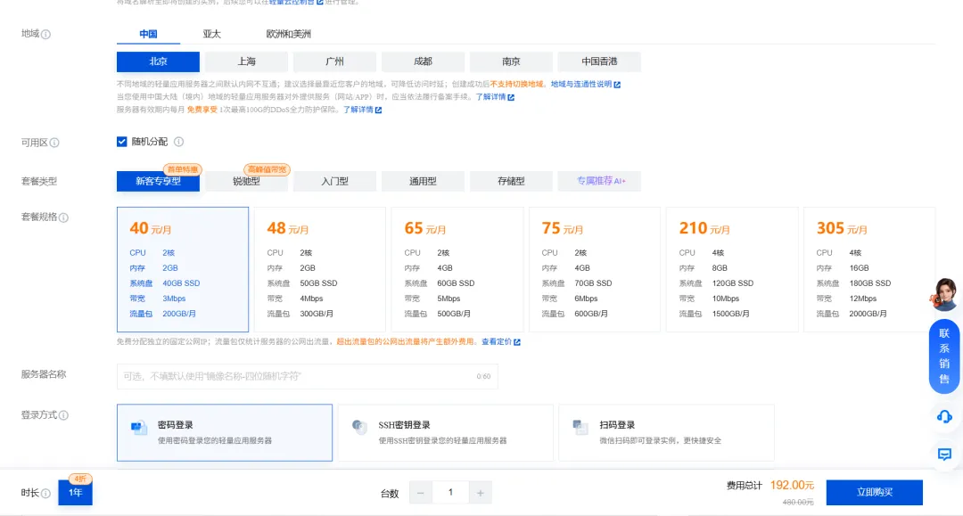Viewport: 963px width, 516px height.
Task: Click the external link icon after 查看定价
Action: (x=517, y=342)
